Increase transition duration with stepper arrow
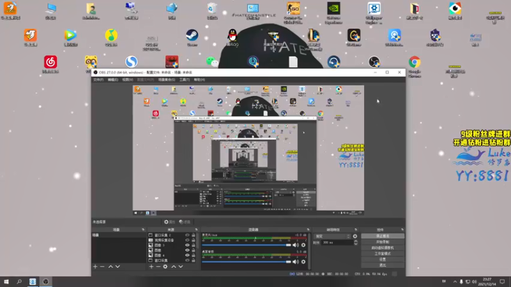The image size is (511, 287). (356, 242)
